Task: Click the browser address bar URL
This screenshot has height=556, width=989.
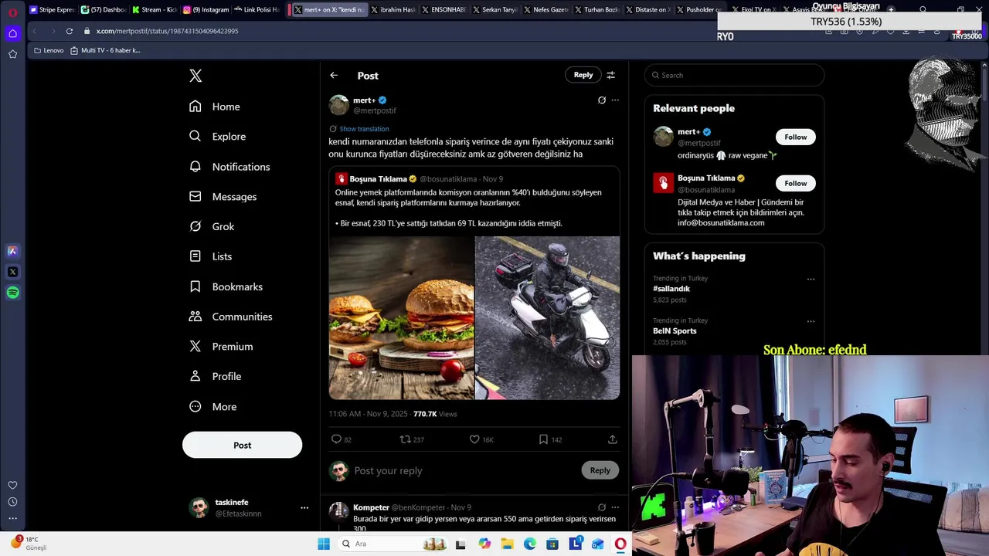Action: point(167,31)
